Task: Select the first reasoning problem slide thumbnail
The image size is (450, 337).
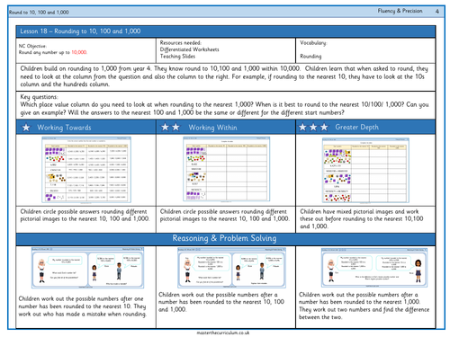Action: pos(87,268)
